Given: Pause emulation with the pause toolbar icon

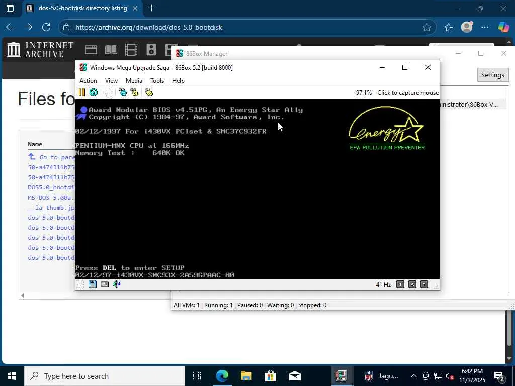Looking at the screenshot, I should 82,92.
